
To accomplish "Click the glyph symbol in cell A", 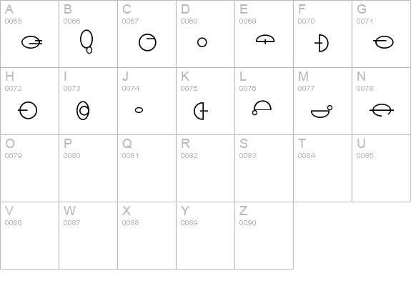I will tap(32, 42).
